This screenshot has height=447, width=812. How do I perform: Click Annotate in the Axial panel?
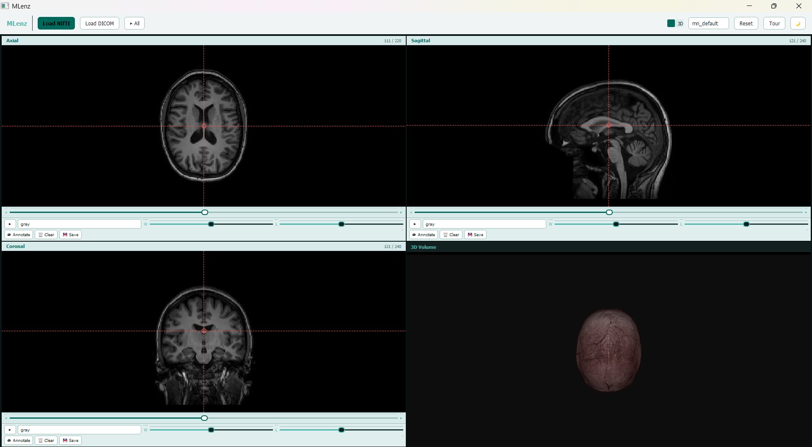tap(19, 234)
